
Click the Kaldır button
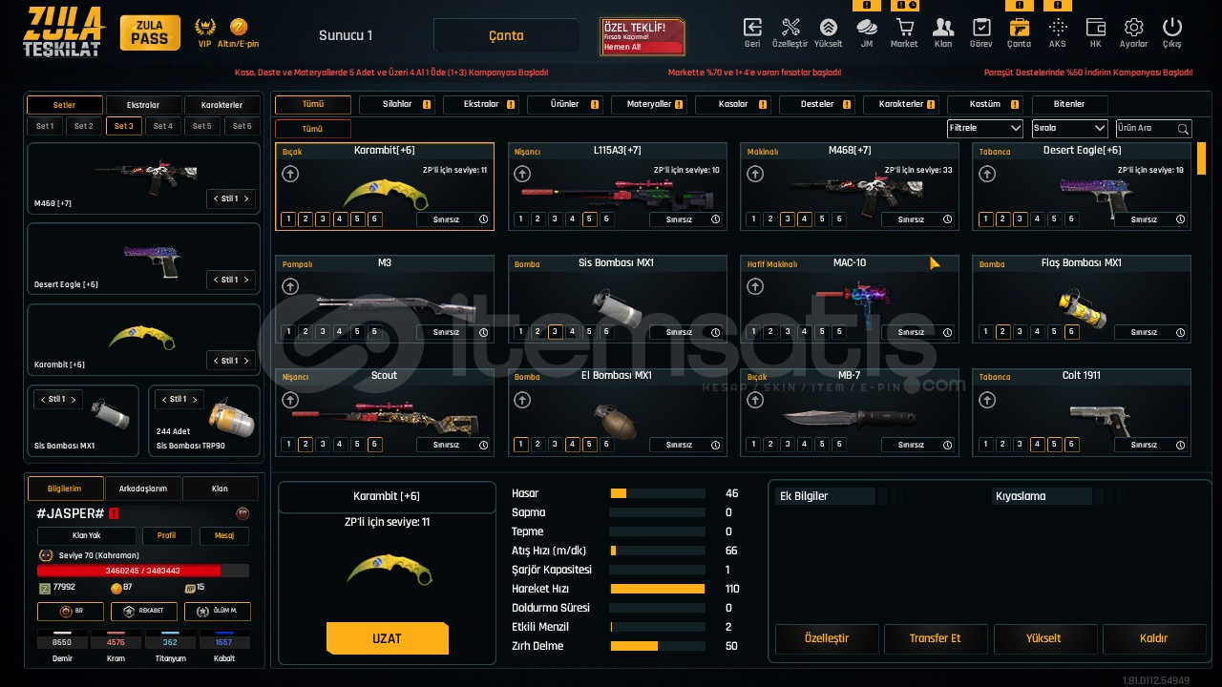click(1153, 638)
